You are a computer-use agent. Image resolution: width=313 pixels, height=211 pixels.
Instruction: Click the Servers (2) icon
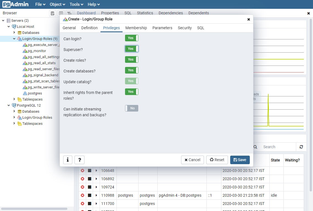click(x=9, y=21)
